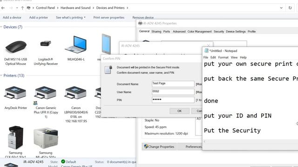Screen dimensions: 298x167
Task: Select the AnyDesk Printer icon
Action: click(15, 93)
